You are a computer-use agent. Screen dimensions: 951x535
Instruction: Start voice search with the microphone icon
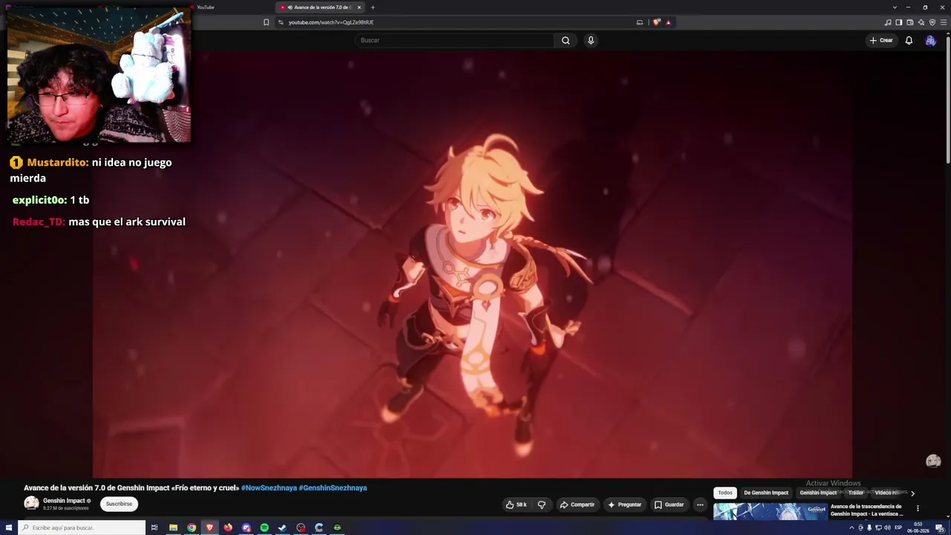tap(591, 40)
